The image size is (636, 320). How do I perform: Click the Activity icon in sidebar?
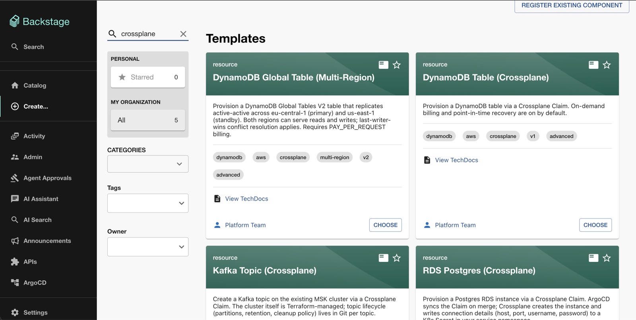click(15, 136)
